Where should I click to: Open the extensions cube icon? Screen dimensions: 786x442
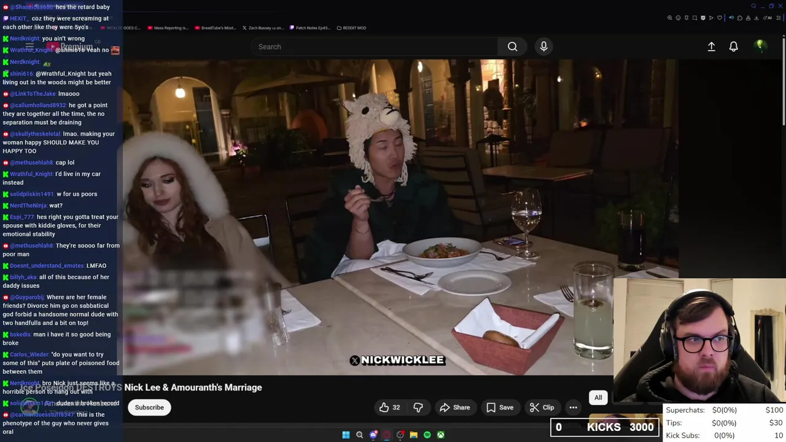pos(740,18)
